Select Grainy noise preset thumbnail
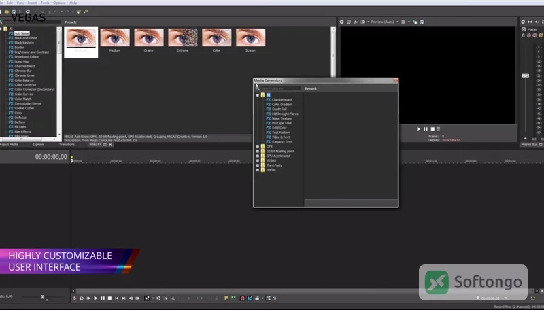 coord(149,37)
